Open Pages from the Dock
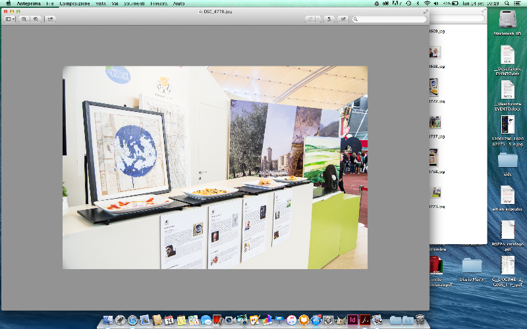This screenshot has height=329, width=527. tap(255, 320)
